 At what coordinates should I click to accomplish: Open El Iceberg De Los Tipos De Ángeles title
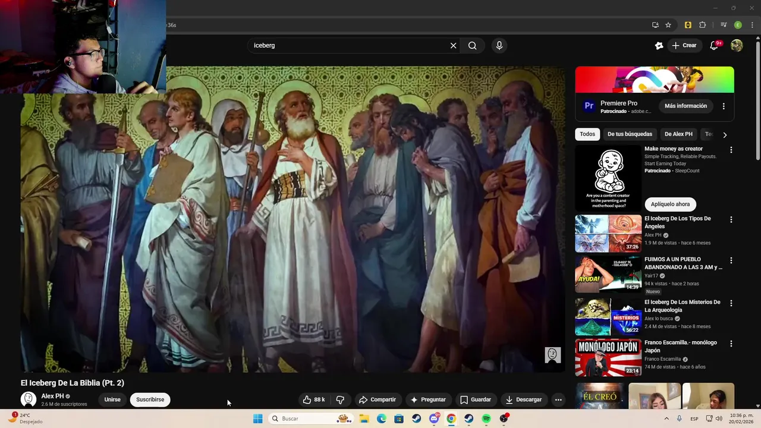pos(677,222)
